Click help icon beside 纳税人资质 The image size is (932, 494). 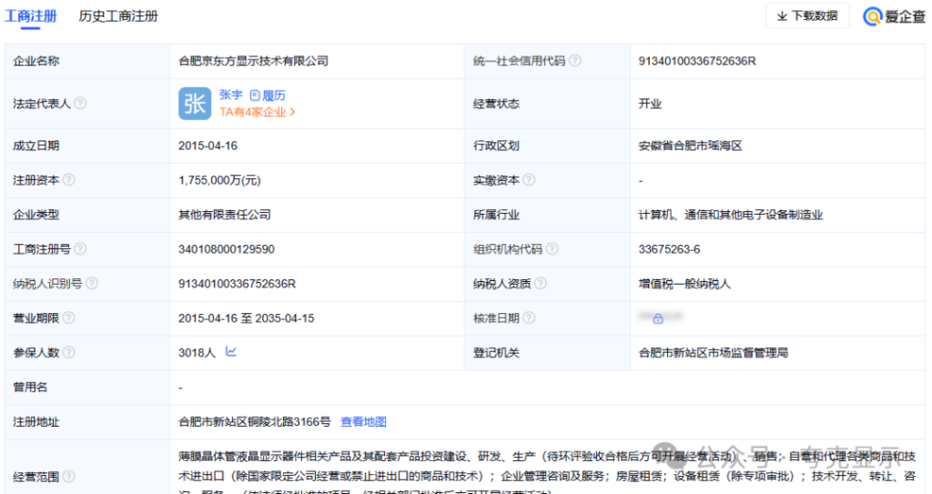click(541, 283)
